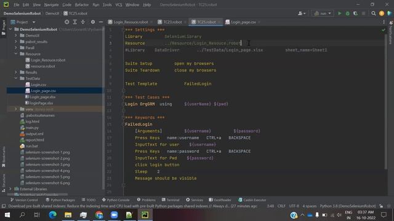Image resolution: width=394 pixels, height=221 pixels.
Task: Collapse the DemoSeleniumRobot root folder
Action: click(10, 29)
